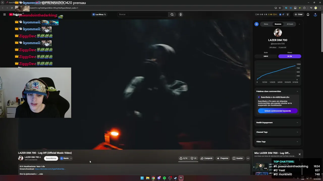
Task: Click the Preguntar button
Action: 223,158
